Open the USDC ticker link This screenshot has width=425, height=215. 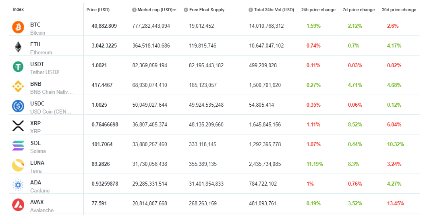pyautogui.click(x=37, y=104)
